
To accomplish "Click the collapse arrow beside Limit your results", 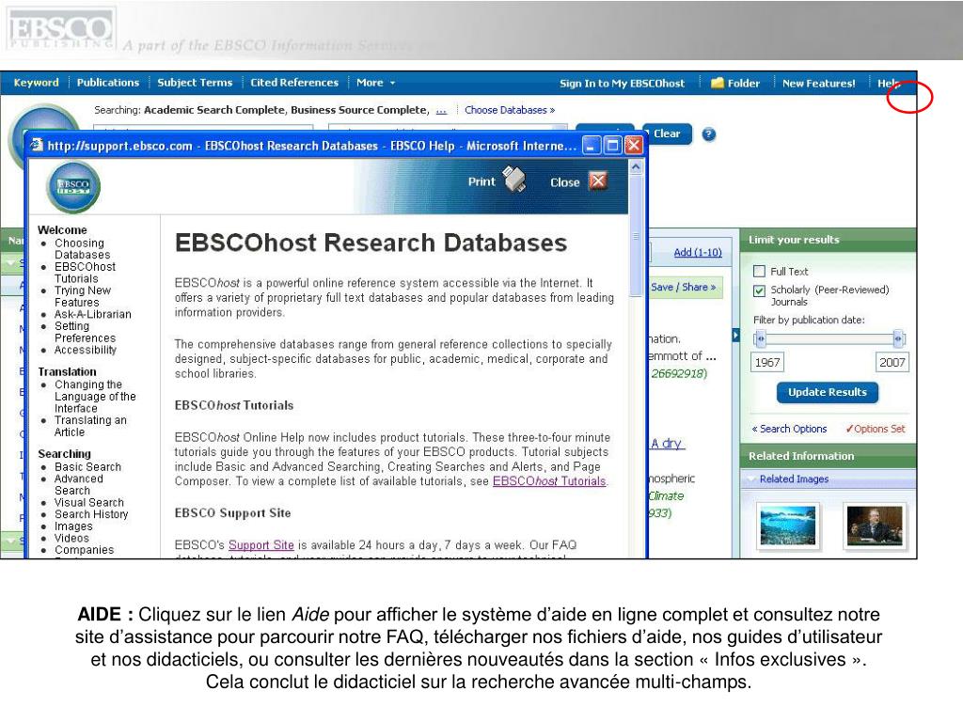I will [x=735, y=336].
